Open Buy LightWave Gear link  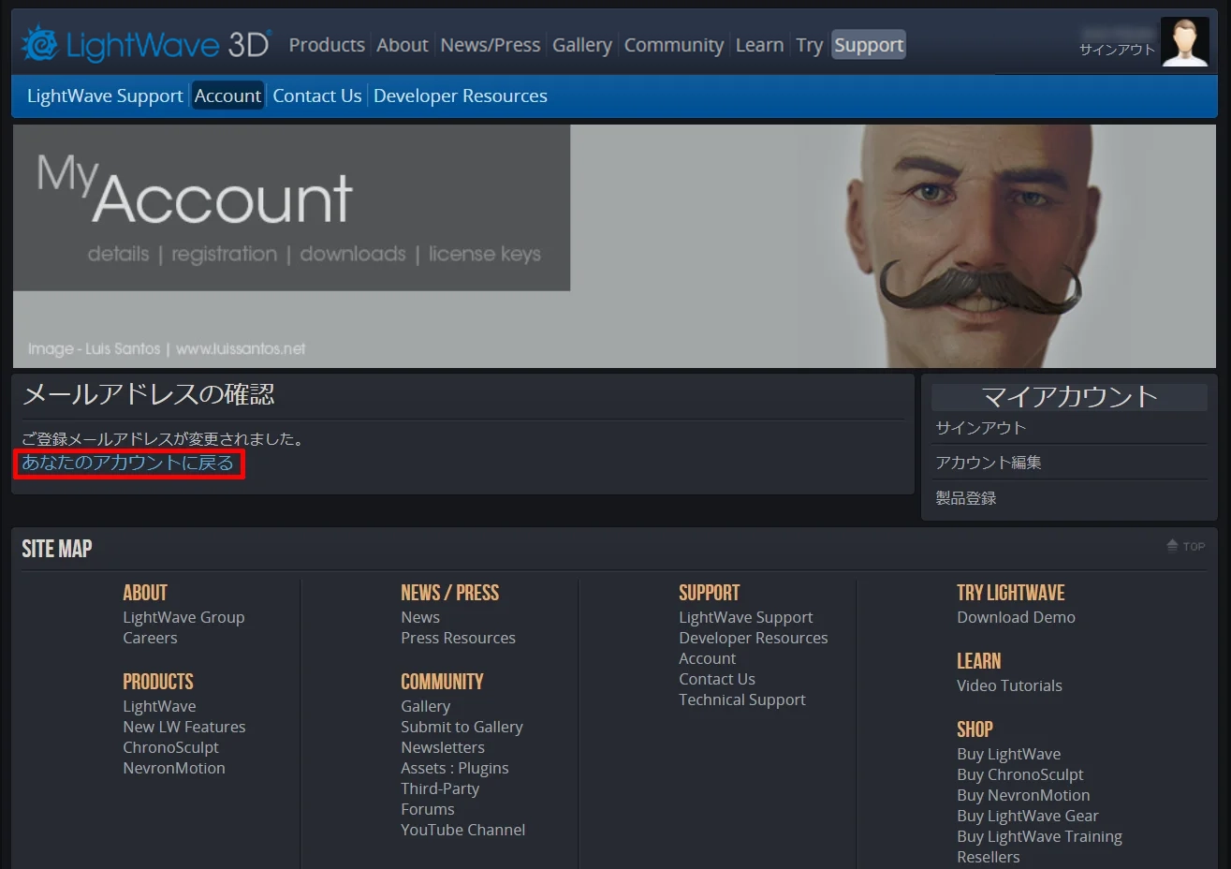point(1028,816)
